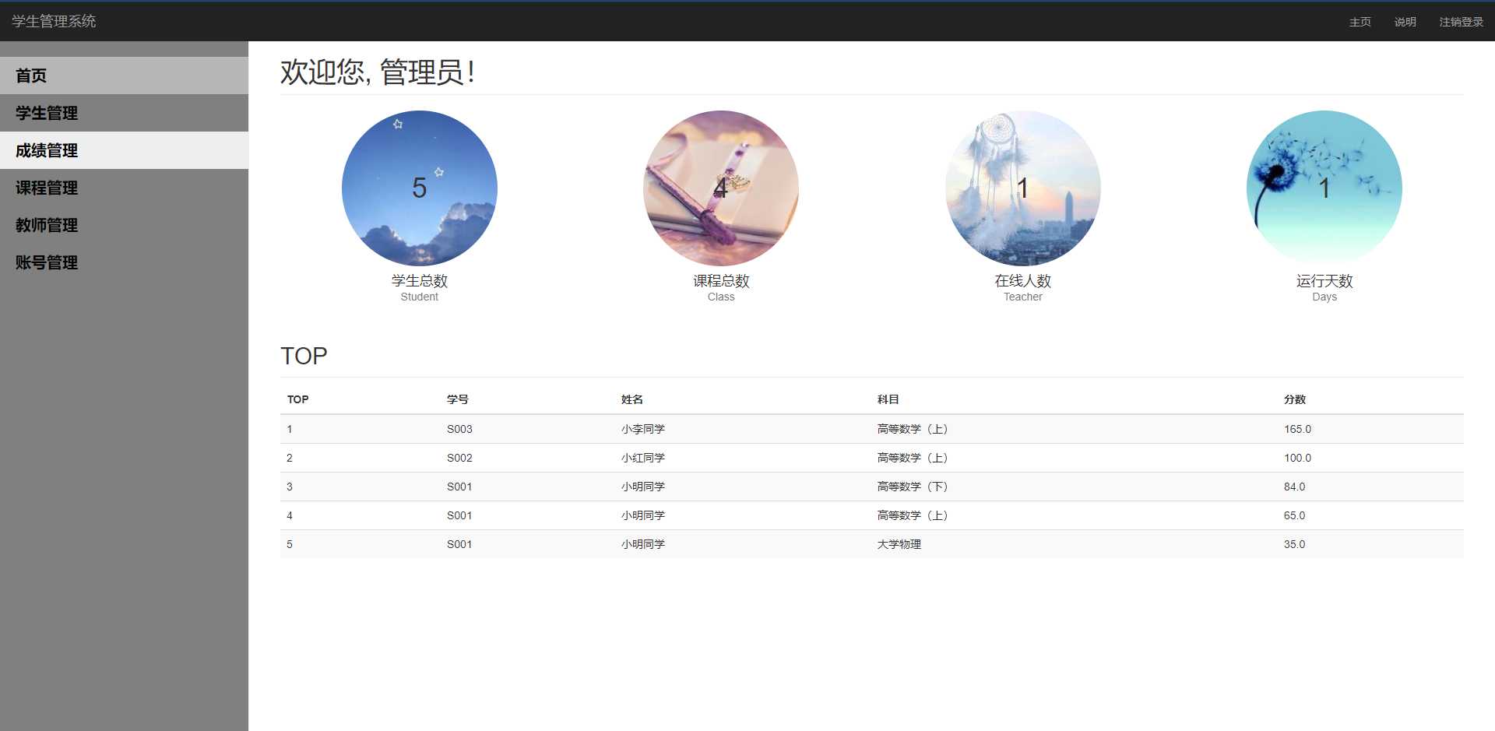
Task: Click 注销登录 to log out
Action: (1462, 22)
